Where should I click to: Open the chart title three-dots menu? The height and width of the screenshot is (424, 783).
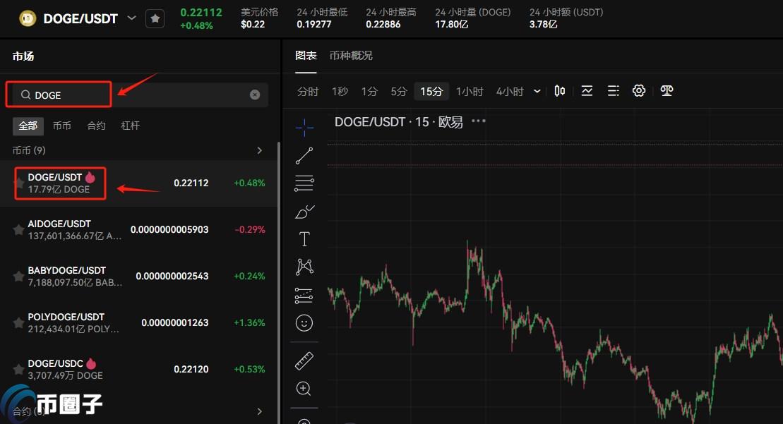pos(479,121)
